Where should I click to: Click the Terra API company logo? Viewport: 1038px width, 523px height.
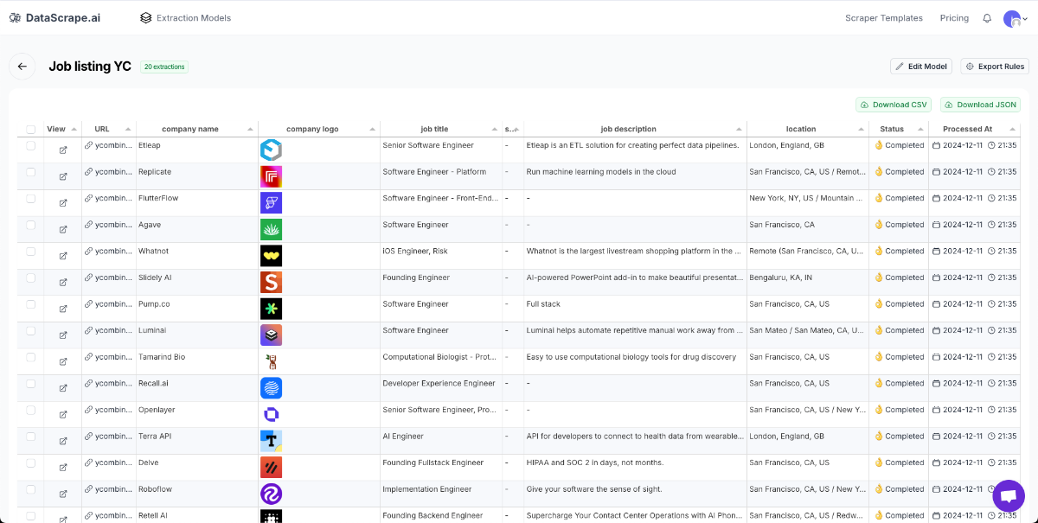pos(272,441)
